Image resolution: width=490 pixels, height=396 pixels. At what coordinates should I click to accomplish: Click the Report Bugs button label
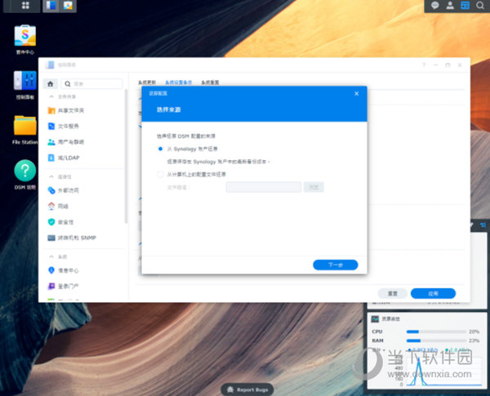coord(252,389)
